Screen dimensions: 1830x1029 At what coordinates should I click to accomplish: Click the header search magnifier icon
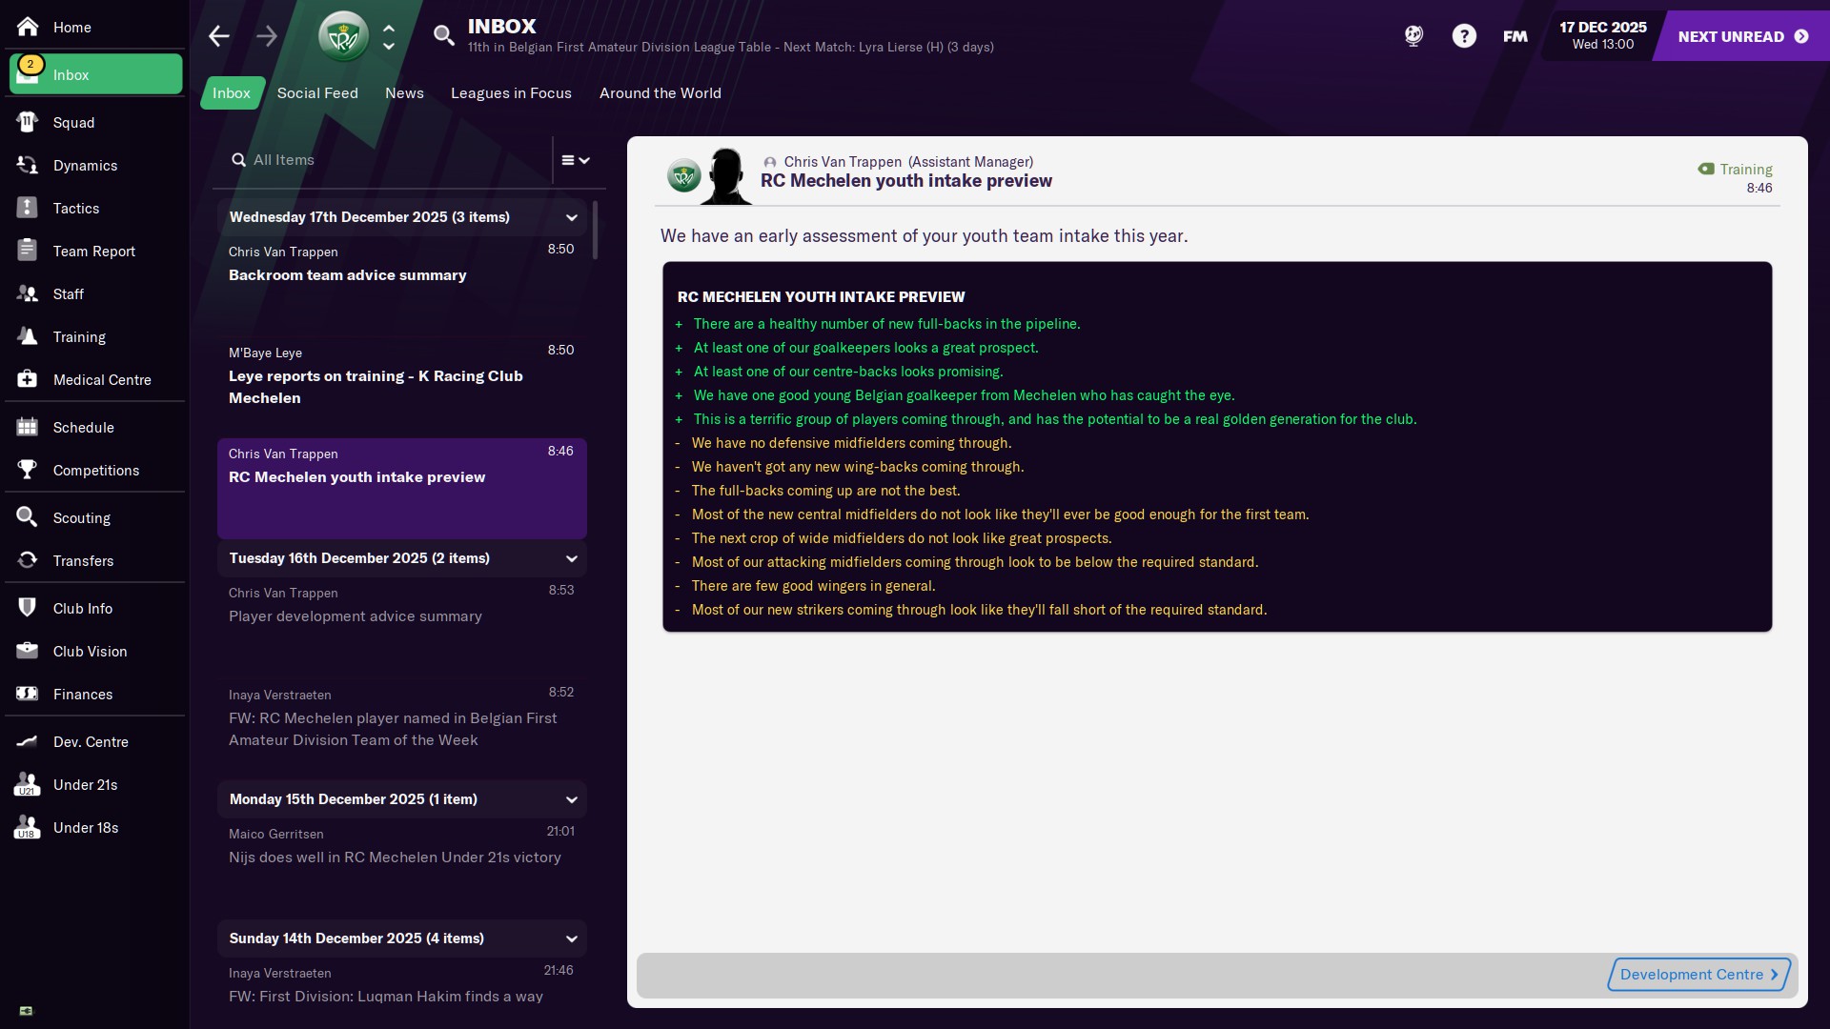pos(443,36)
